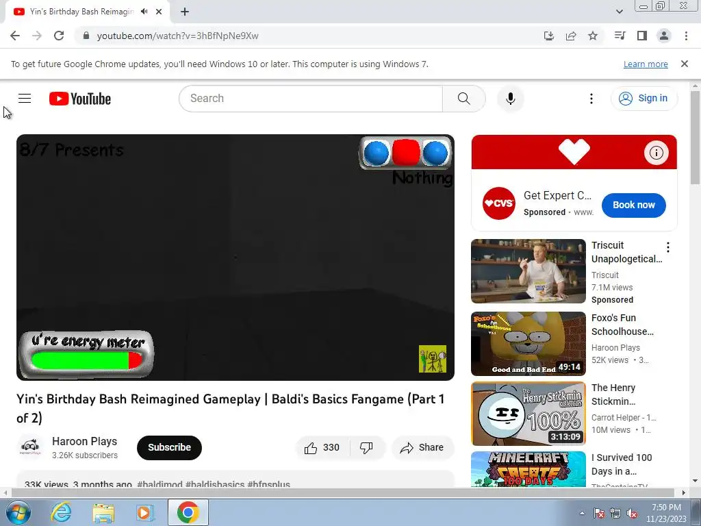Go to YouTube home via logo

pyautogui.click(x=80, y=99)
